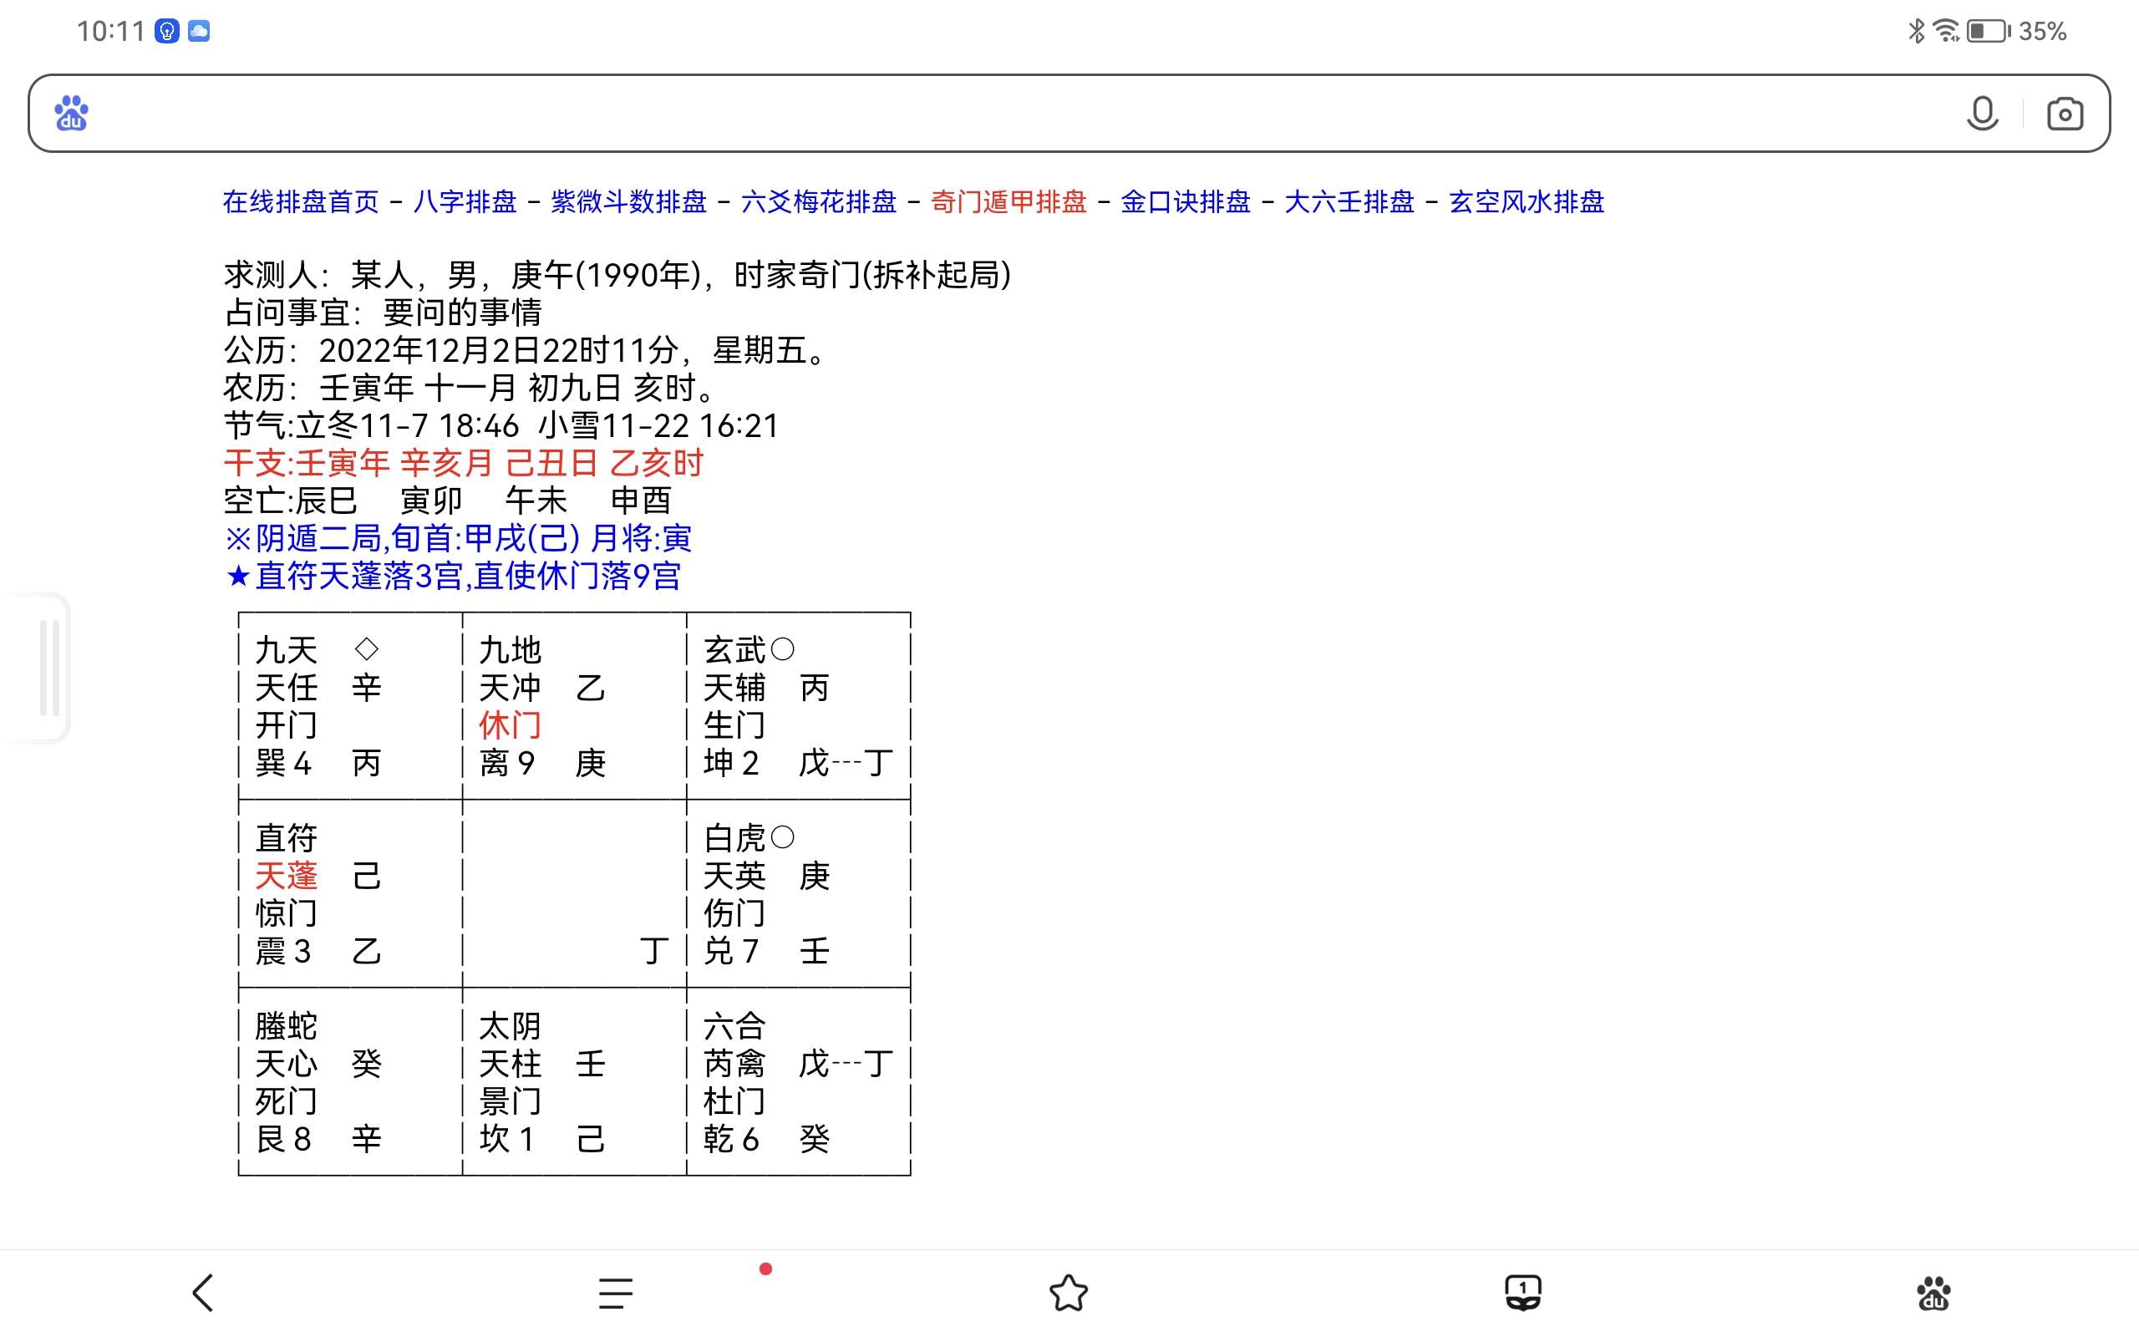Click the 求测人 info line
The image size is (2139, 1337).
click(x=617, y=275)
